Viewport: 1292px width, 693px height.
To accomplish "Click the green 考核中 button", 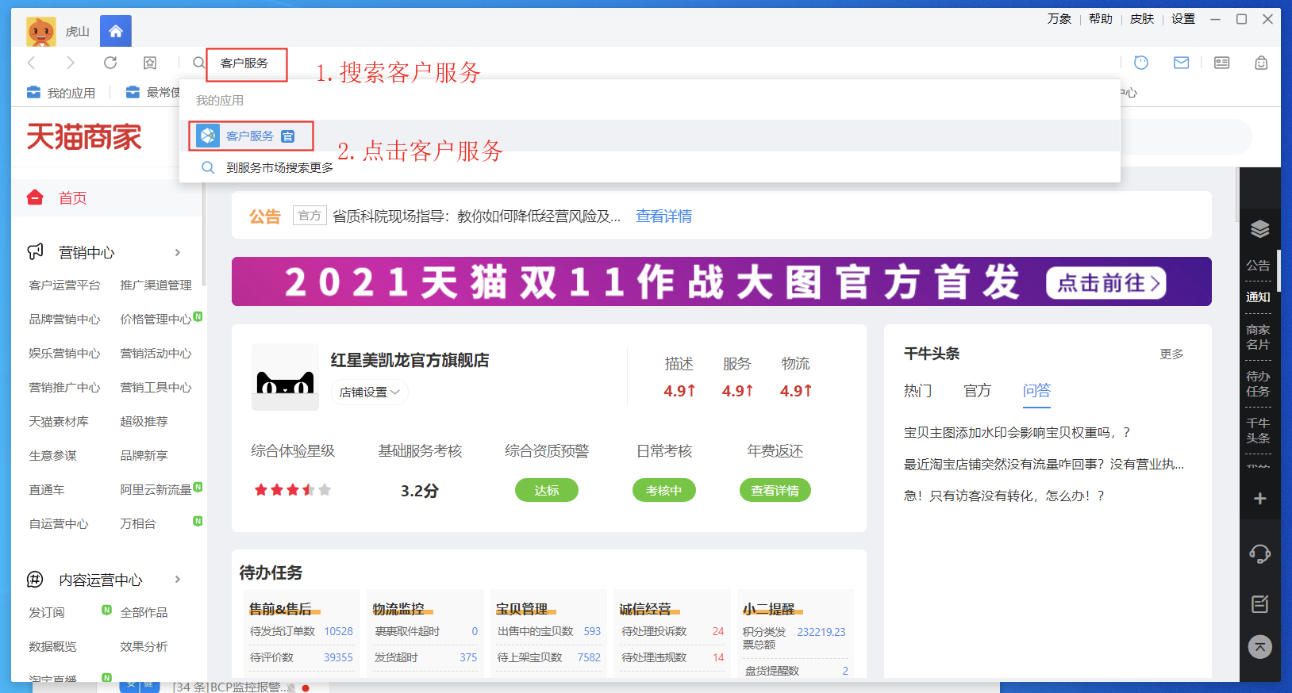I will (x=664, y=490).
